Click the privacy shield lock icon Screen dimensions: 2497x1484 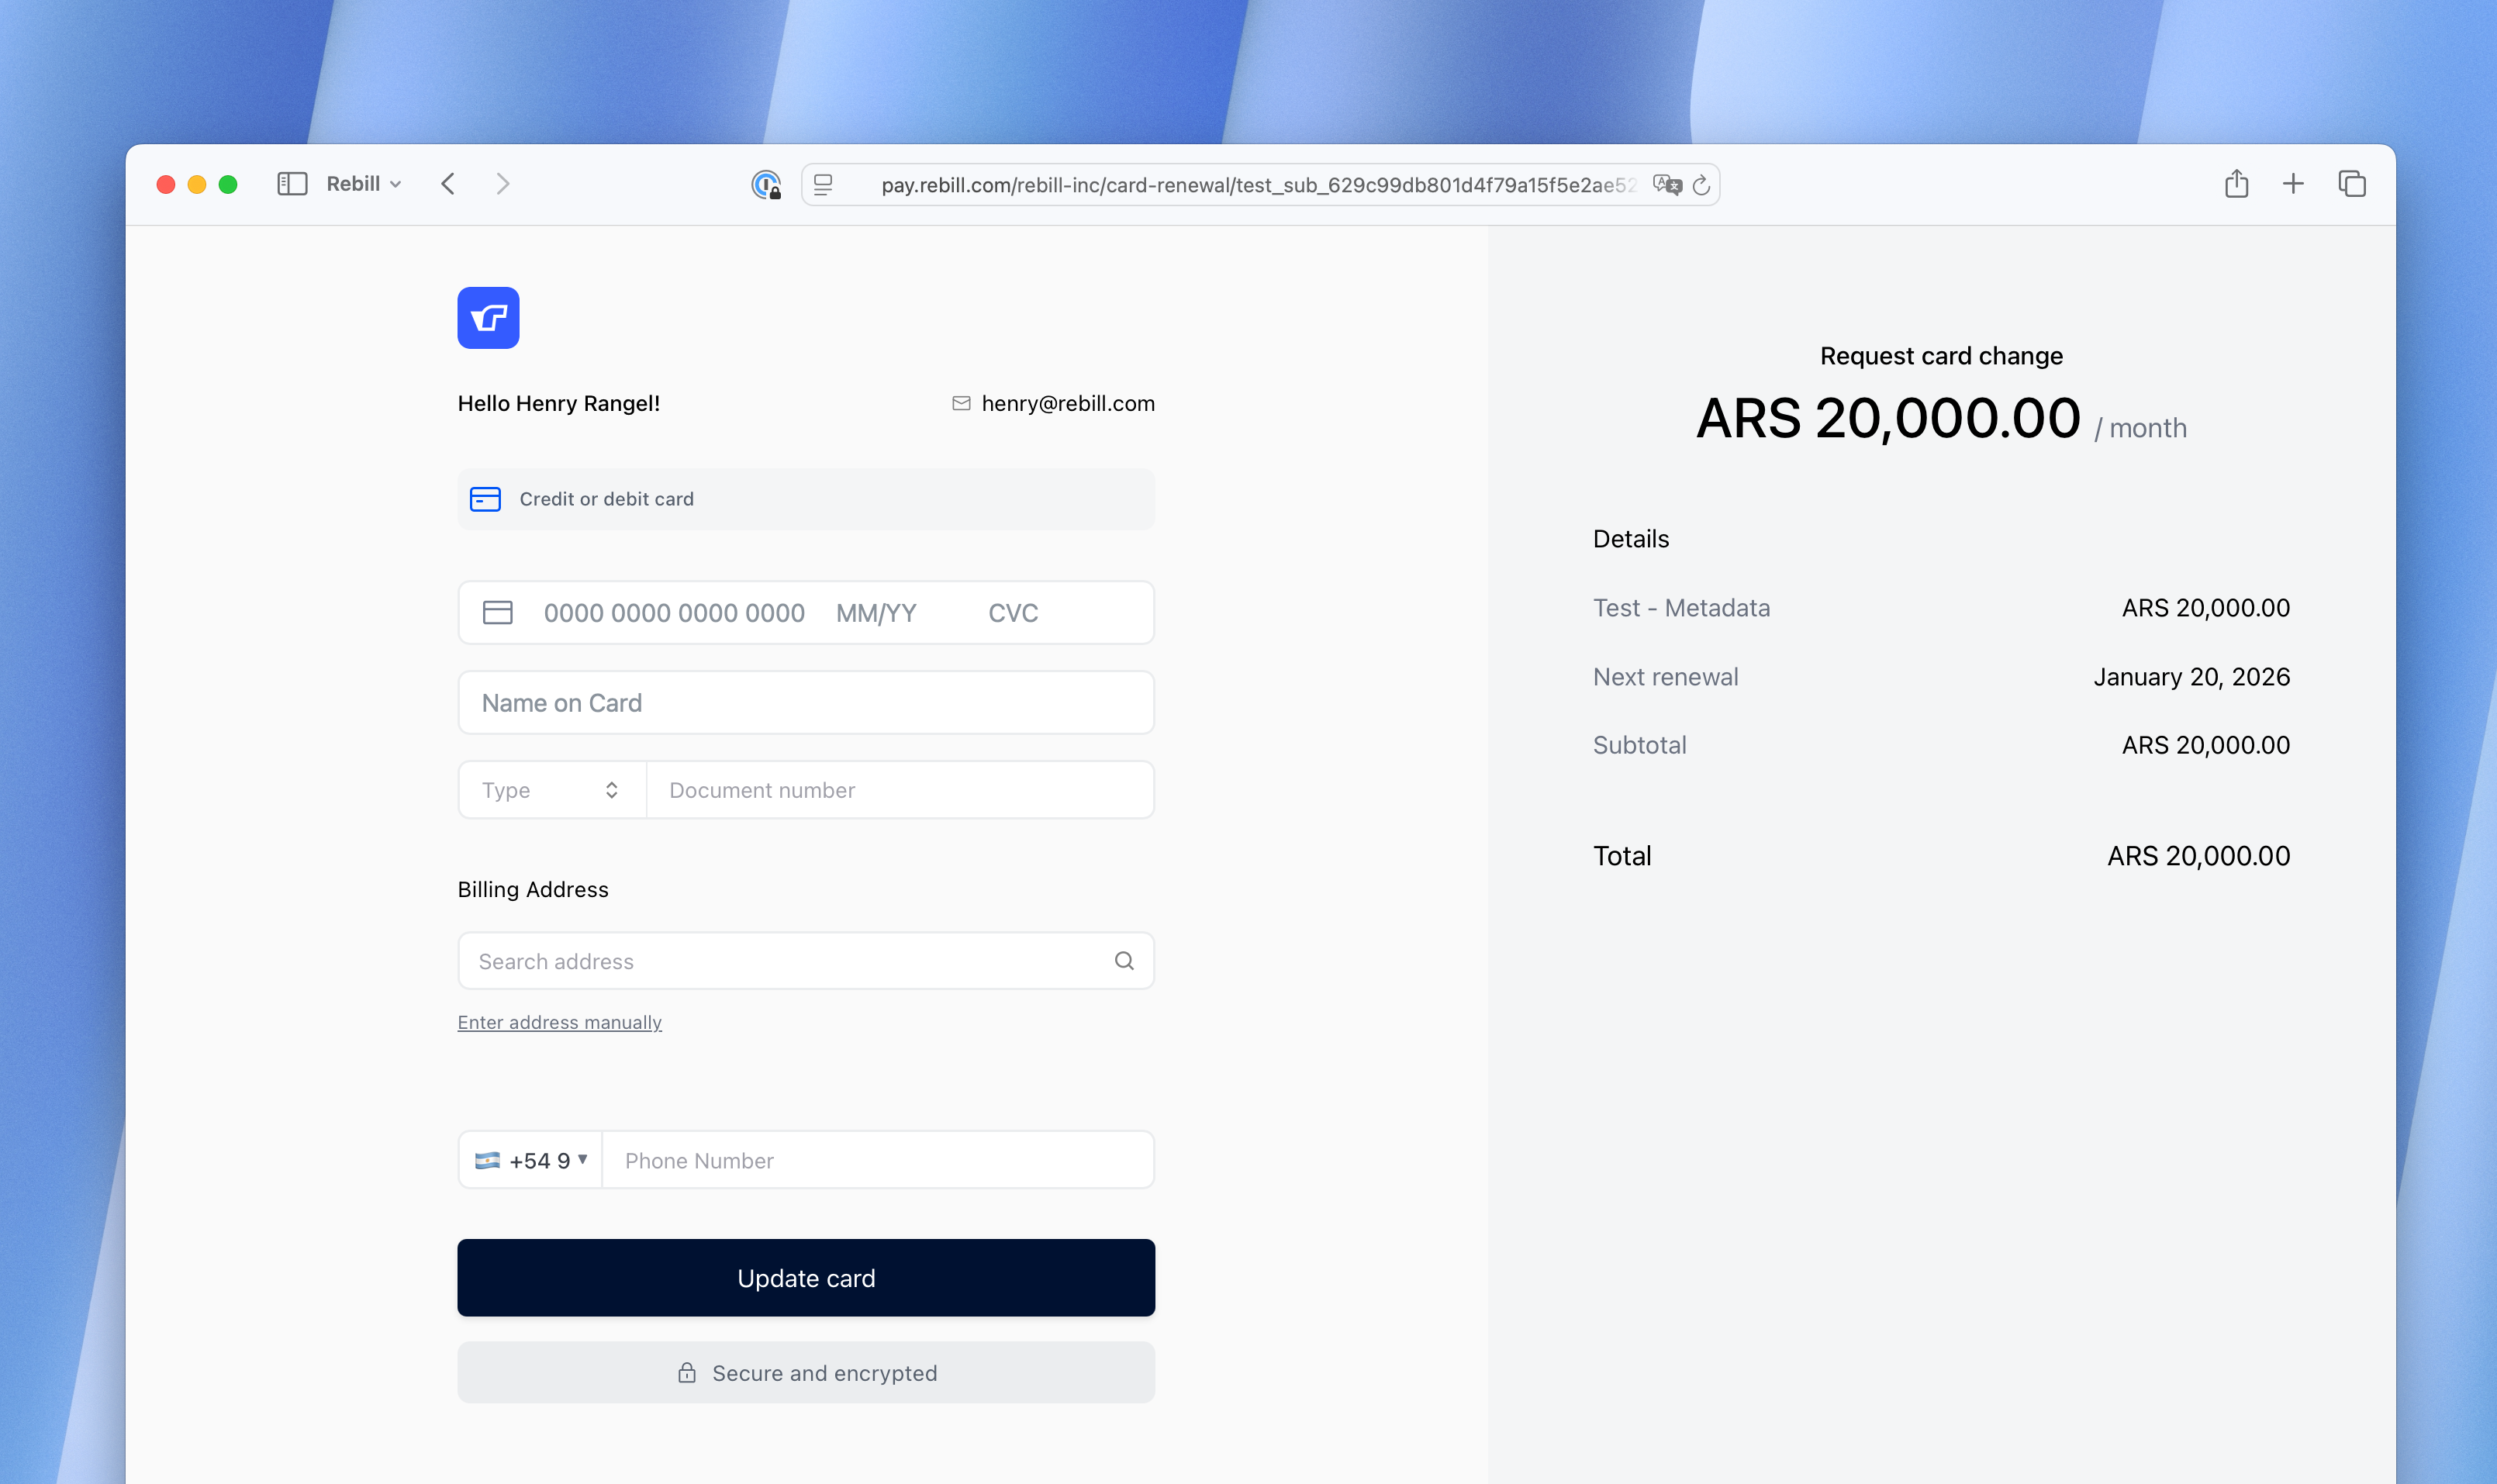tap(766, 185)
